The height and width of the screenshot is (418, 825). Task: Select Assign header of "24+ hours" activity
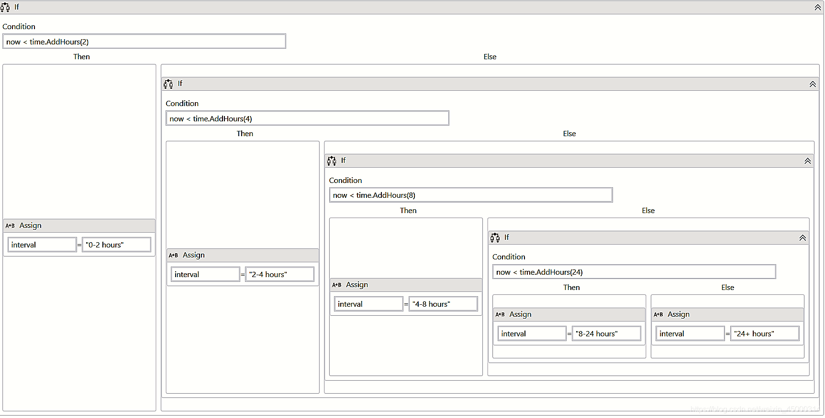[x=727, y=314]
